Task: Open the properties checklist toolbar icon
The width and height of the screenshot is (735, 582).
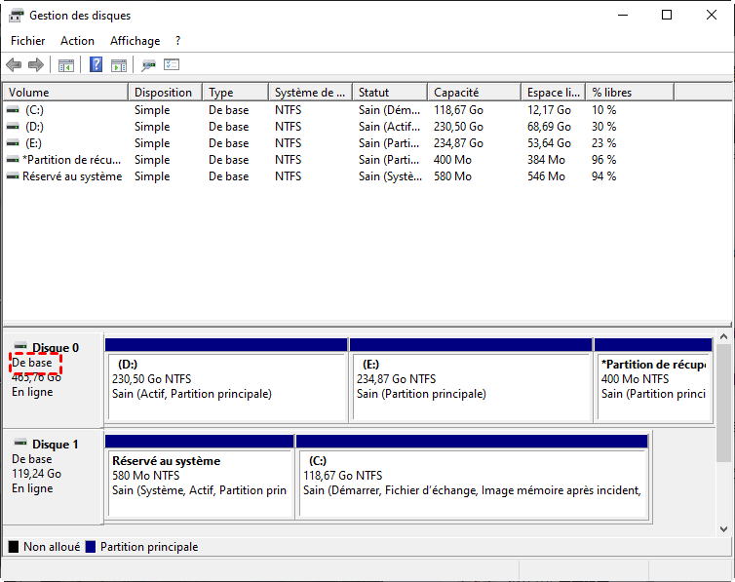Action: (172, 65)
